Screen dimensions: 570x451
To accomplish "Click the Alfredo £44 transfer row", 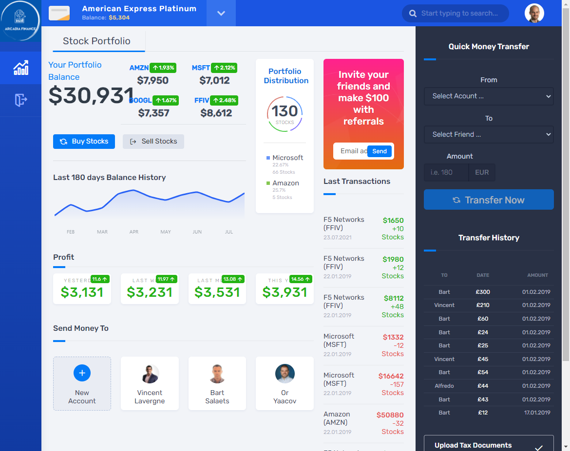I will point(489,386).
